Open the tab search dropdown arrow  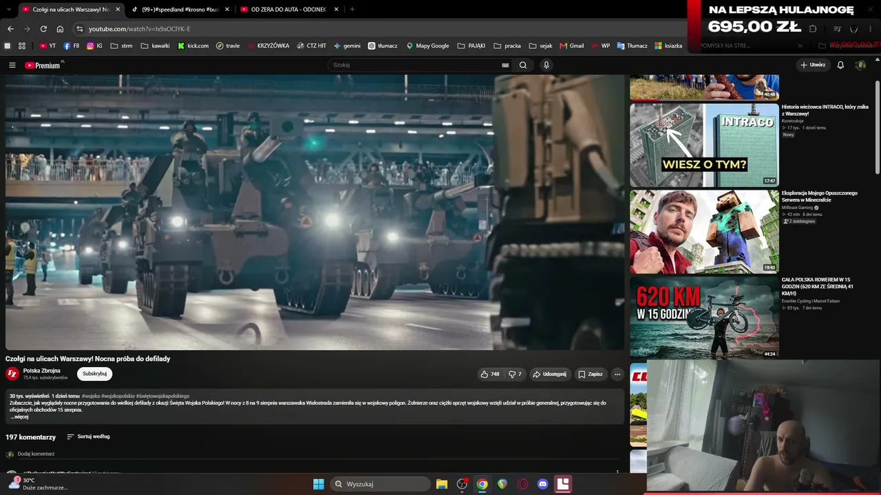(x=8, y=9)
